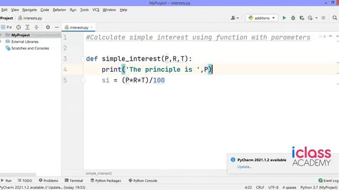Viewport: 339px width, 190px height.
Task: Open the additions run configuration dropdown
Action: pos(262,18)
